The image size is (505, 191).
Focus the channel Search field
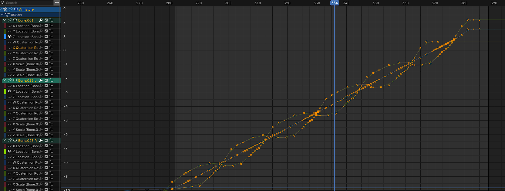[x=27, y=3]
